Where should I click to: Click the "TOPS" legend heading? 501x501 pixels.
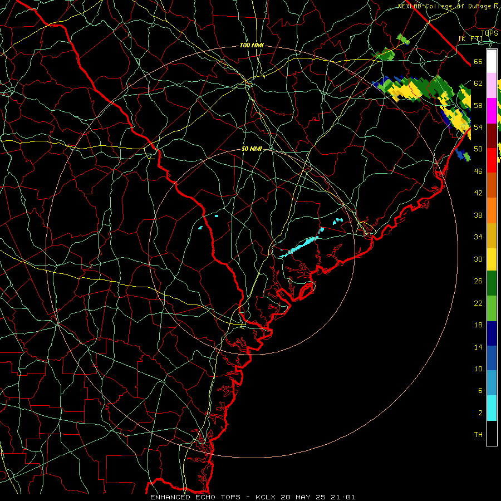tap(489, 33)
